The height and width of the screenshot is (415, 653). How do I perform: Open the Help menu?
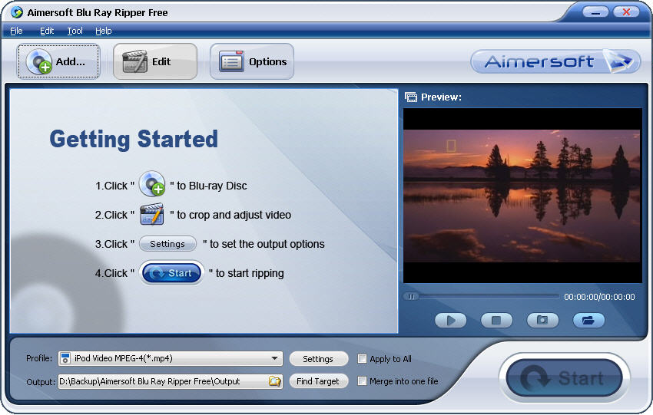click(103, 31)
